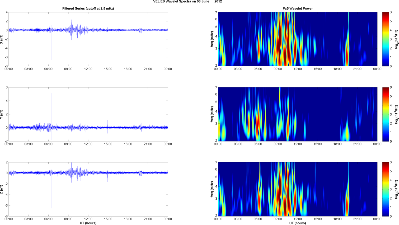Click the '15:00' tick under the Y series plot

[108, 144]
